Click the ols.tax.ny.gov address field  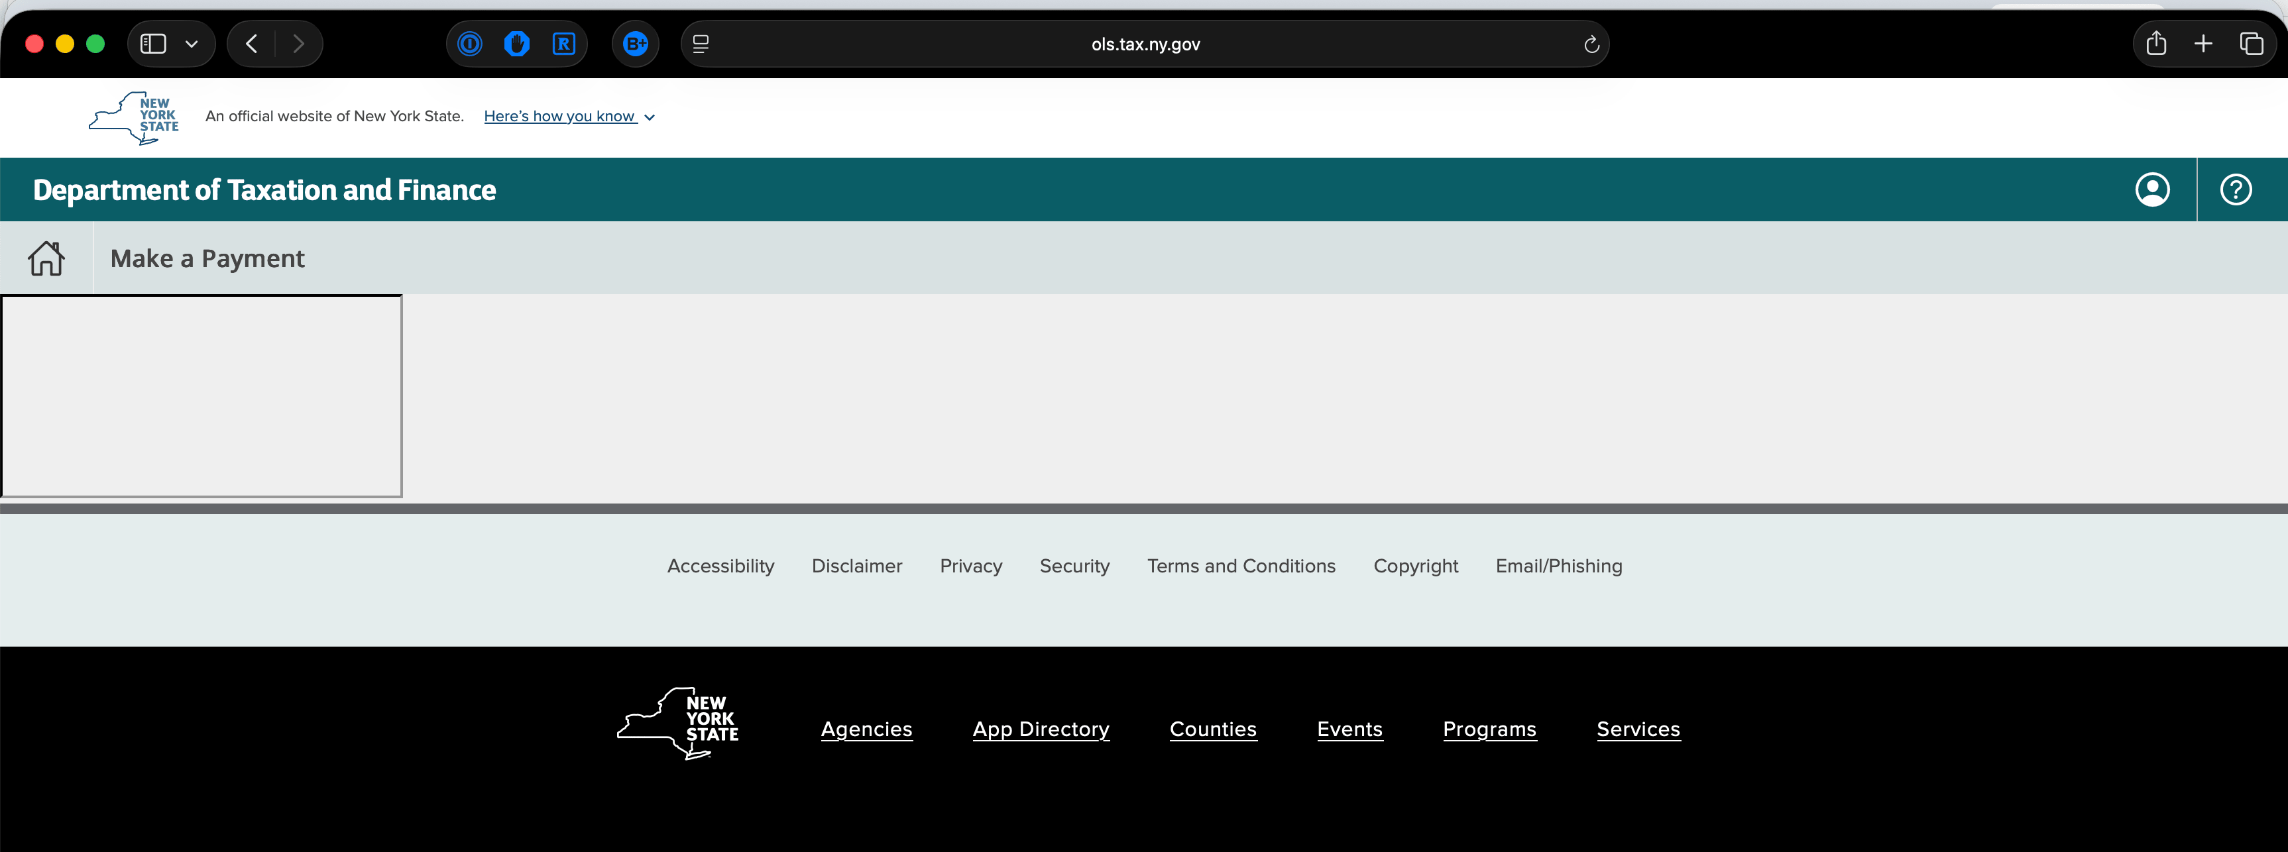tap(1145, 44)
